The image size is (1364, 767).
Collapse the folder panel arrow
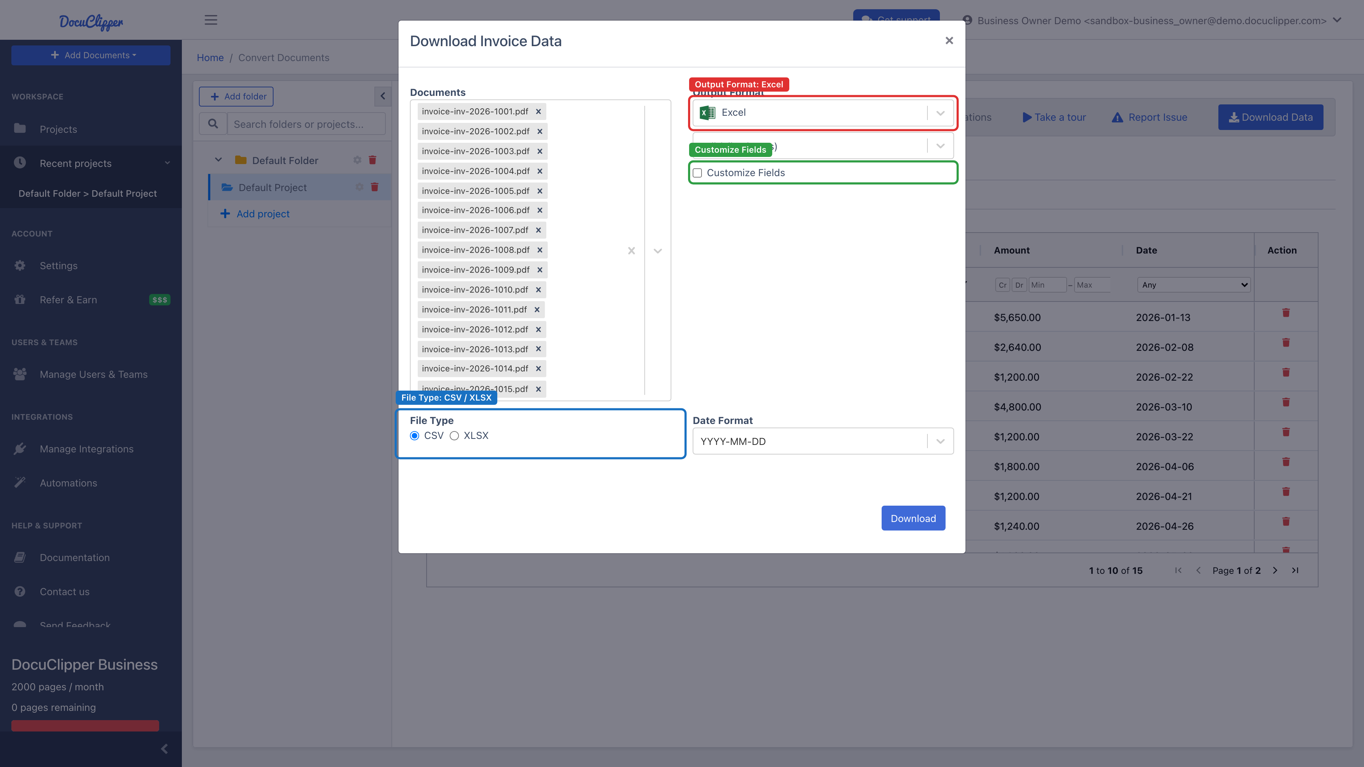tap(383, 96)
